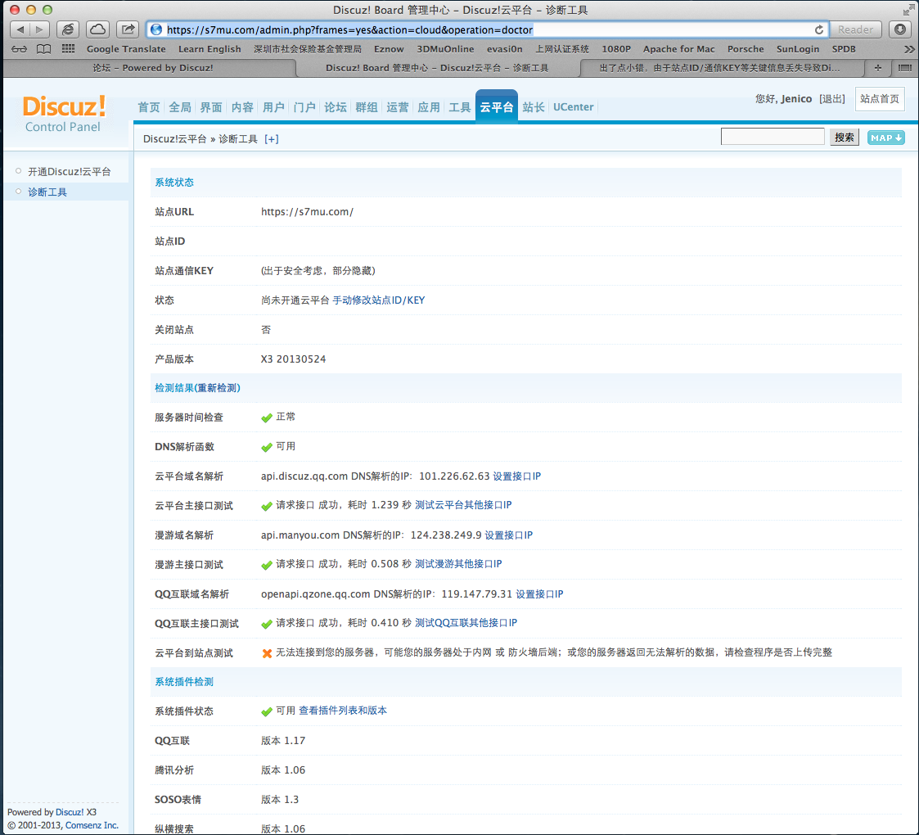Show all tabs icon at tab bar end
This screenshot has height=835, width=919.
(x=905, y=68)
